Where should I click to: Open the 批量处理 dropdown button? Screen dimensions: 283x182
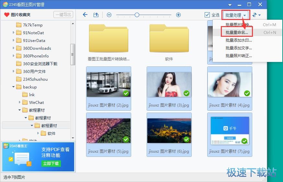[236, 15]
